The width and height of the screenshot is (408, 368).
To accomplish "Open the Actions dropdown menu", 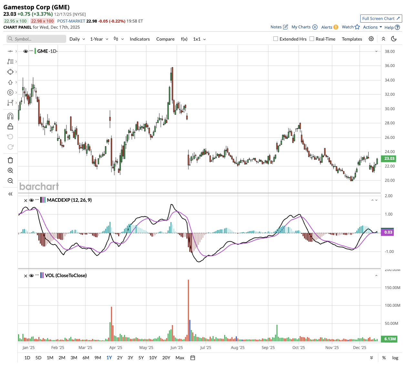I will point(372,27).
